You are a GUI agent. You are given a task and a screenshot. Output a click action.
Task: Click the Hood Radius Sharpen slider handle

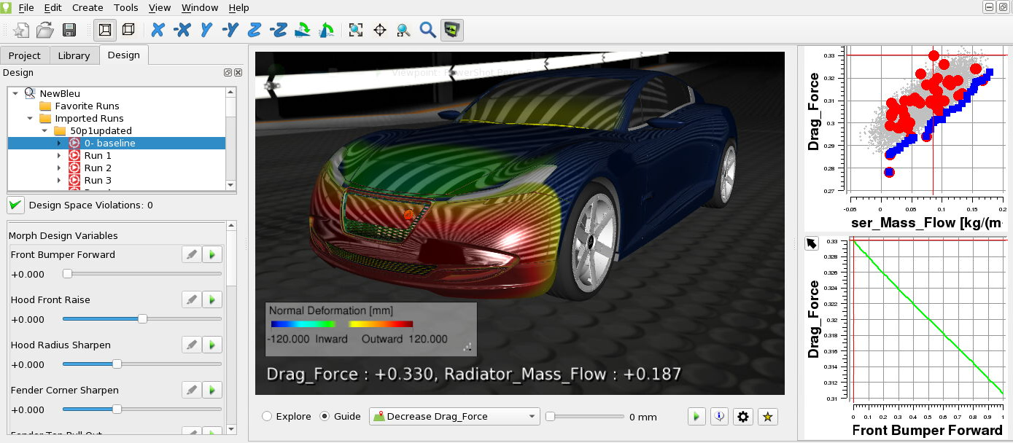click(117, 364)
